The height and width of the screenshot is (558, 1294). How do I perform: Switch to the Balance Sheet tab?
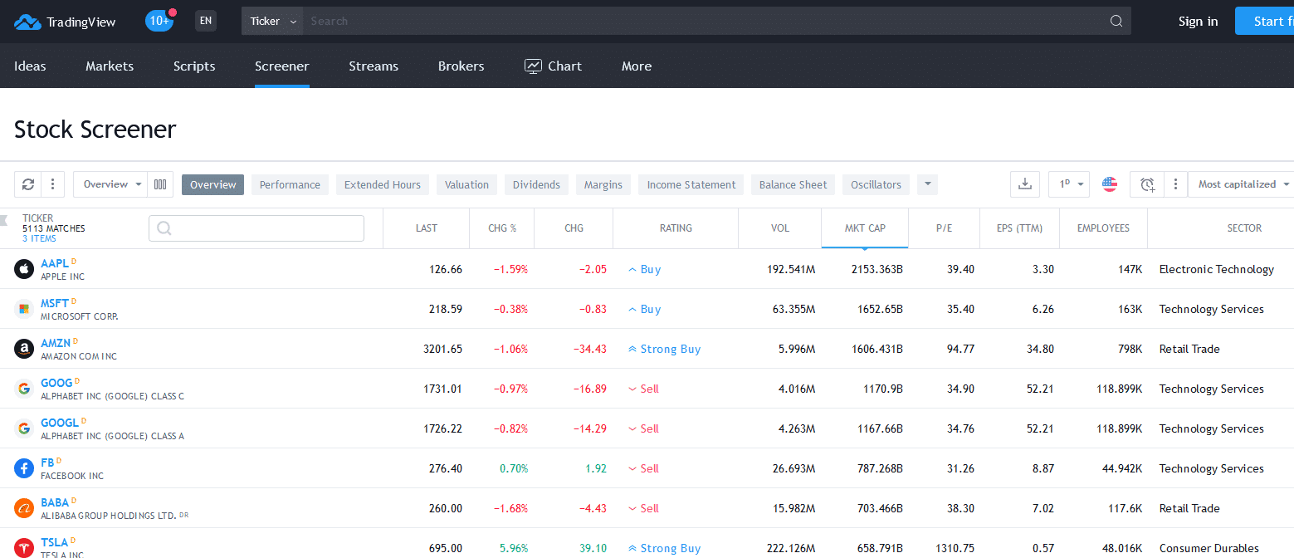tap(793, 184)
